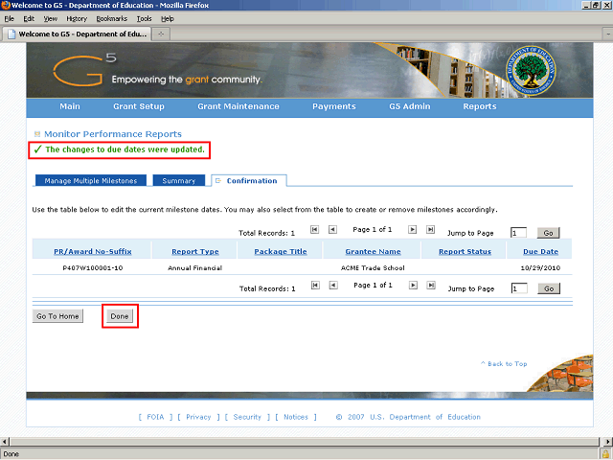
Task: Open the Grant Maintenance navigation item
Action: tap(238, 106)
